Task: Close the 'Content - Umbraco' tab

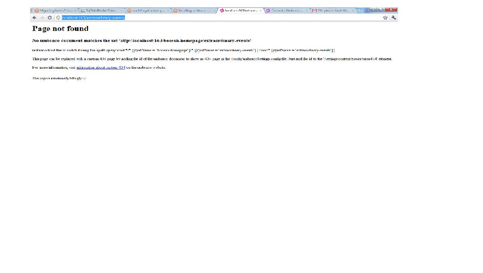Action: tap(307, 11)
